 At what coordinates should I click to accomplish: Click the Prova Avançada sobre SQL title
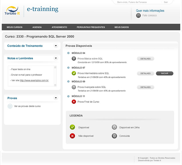point(92,87)
